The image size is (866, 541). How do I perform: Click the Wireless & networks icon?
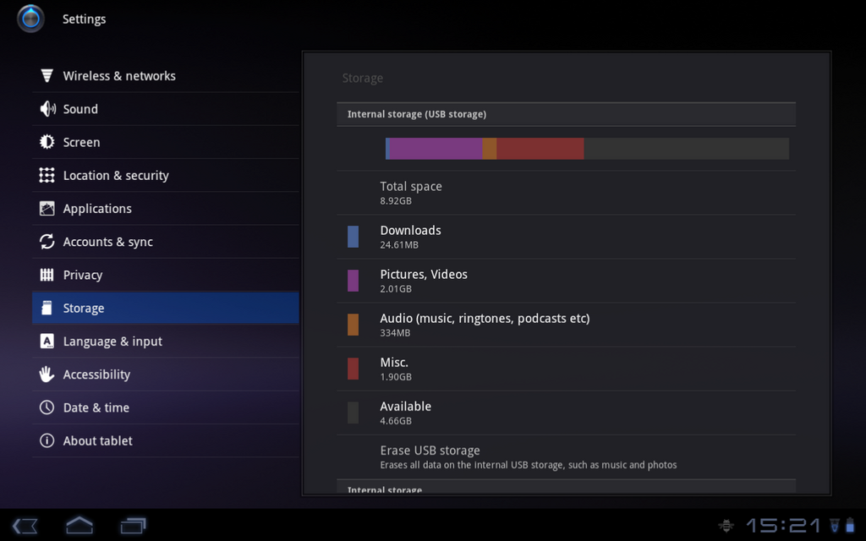pyautogui.click(x=47, y=75)
